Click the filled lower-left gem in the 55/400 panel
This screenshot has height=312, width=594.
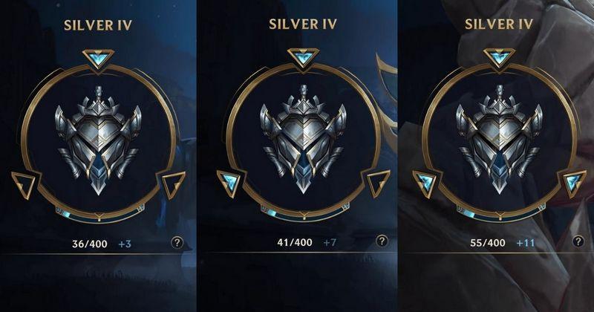[x=425, y=183]
